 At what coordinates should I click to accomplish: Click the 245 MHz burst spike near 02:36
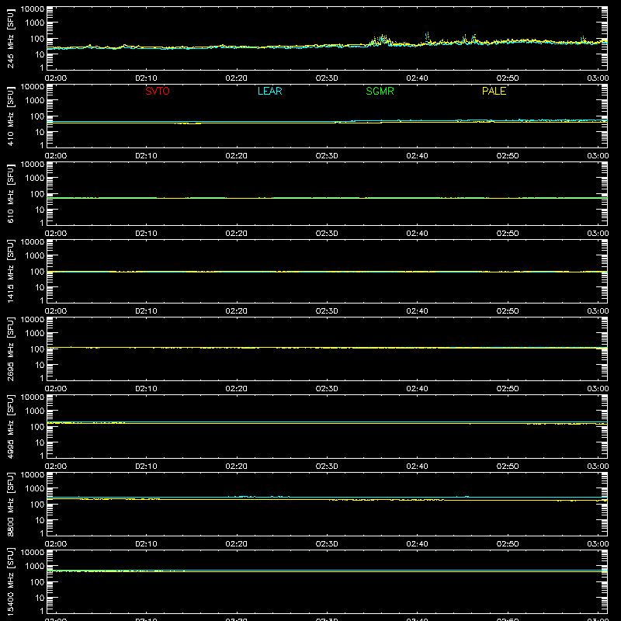click(382, 39)
